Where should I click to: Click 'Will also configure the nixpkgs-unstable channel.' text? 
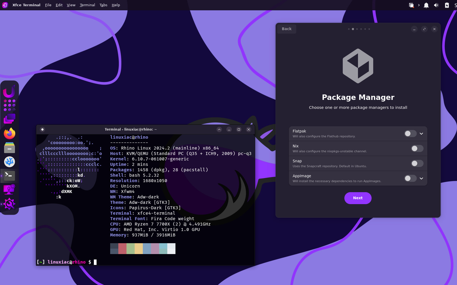tap(330, 151)
